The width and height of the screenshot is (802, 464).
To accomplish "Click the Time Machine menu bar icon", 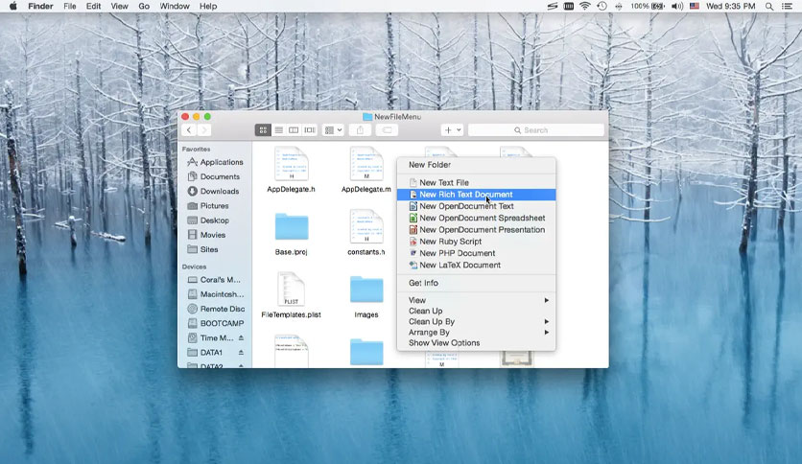I will [602, 6].
